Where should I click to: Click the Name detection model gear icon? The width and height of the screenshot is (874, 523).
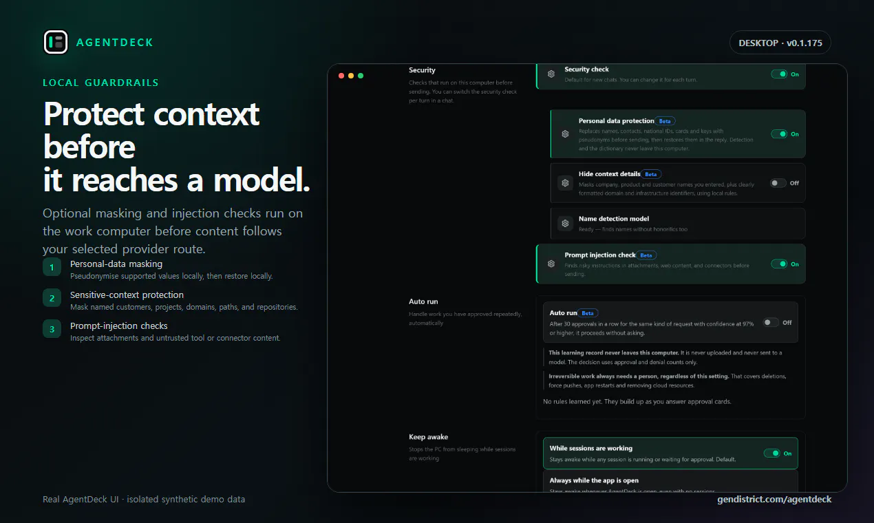point(565,224)
